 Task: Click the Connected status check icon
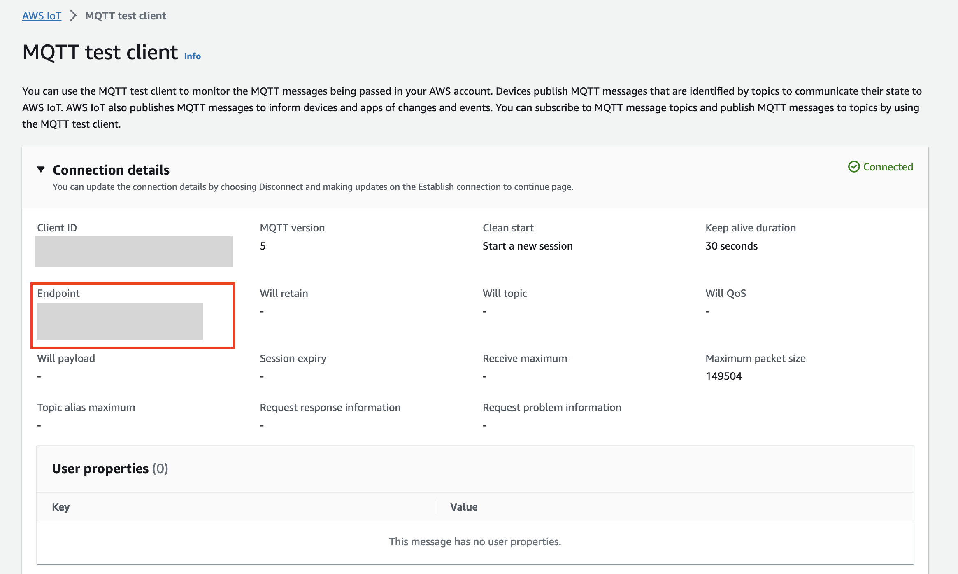coord(854,167)
